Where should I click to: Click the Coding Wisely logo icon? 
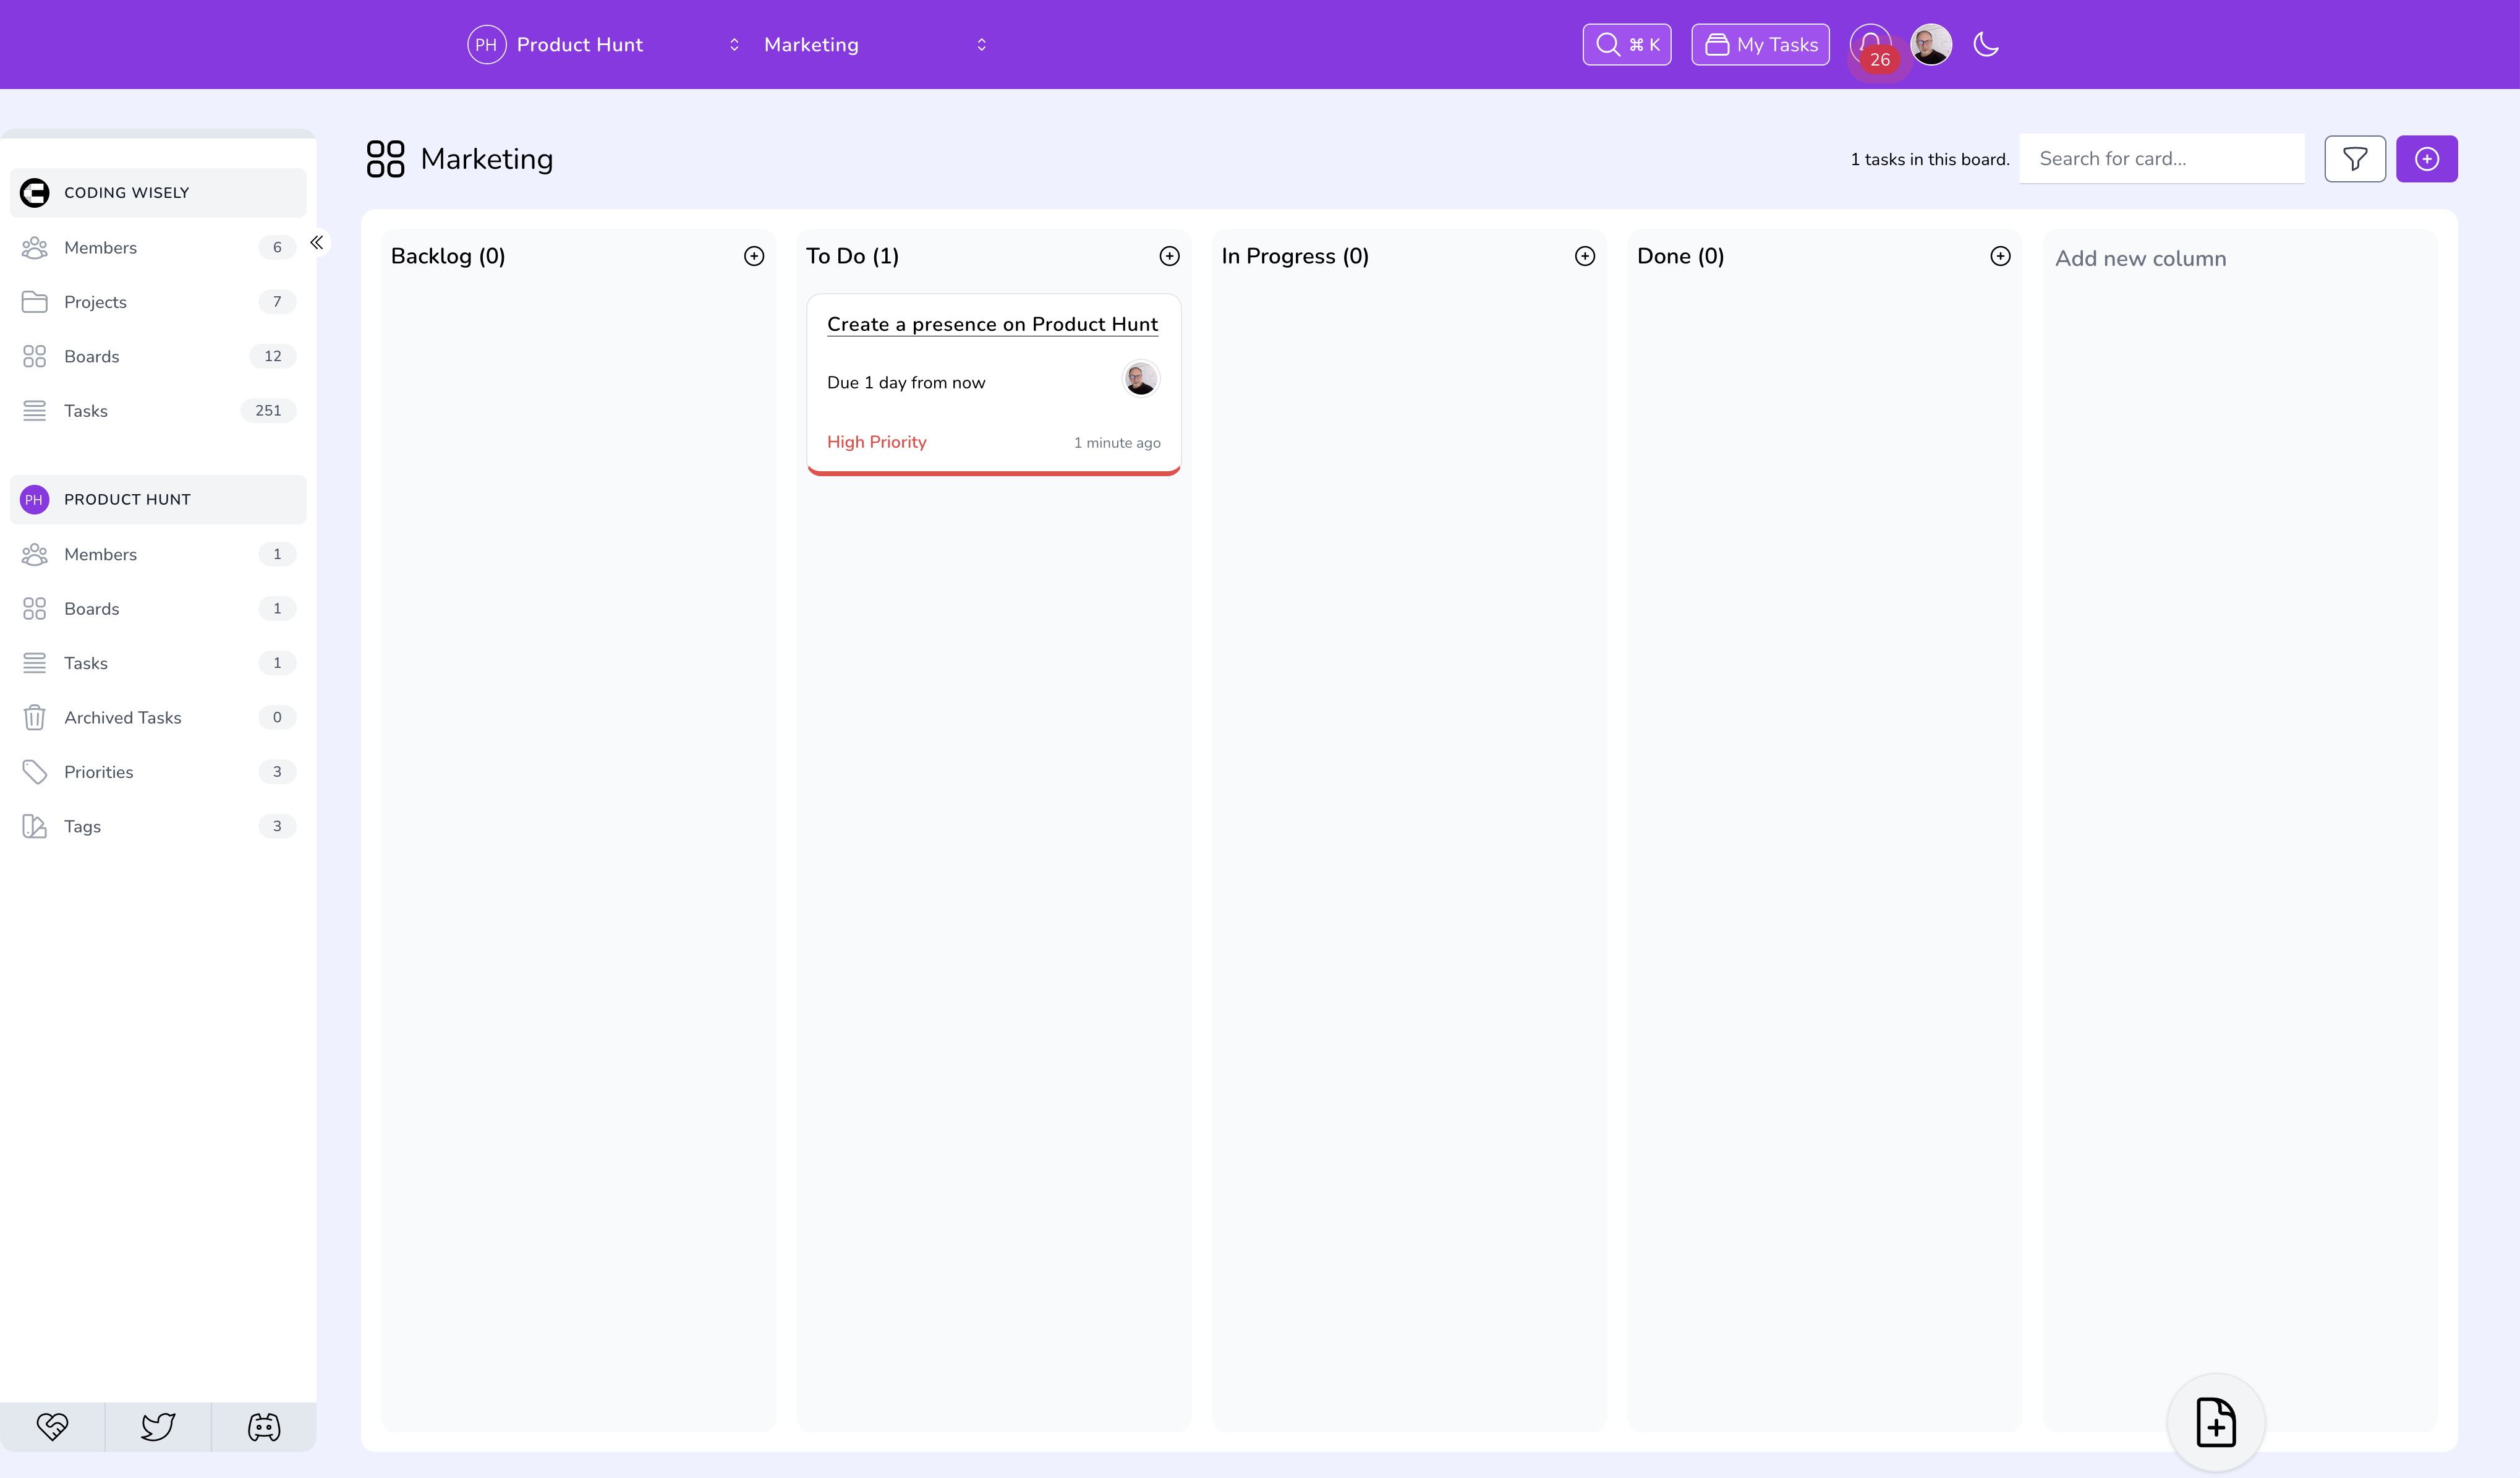click(x=35, y=193)
